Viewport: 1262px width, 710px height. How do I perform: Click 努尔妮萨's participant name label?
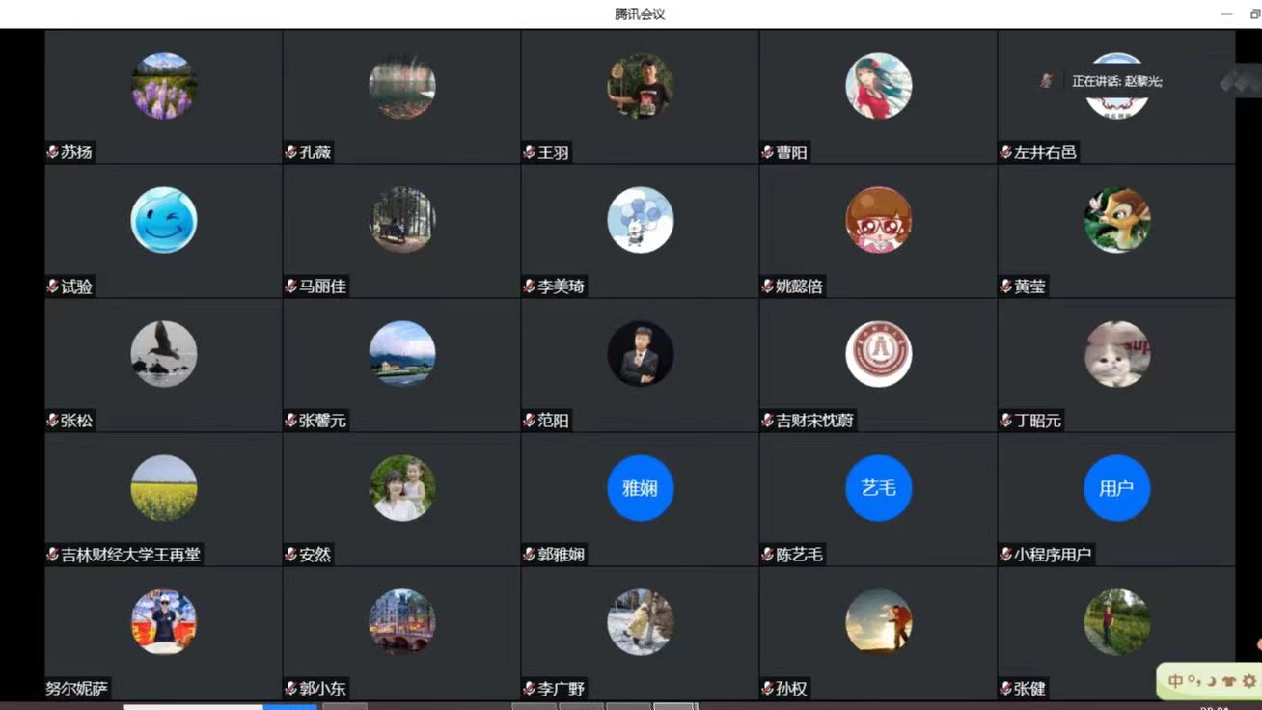pos(76,689)
